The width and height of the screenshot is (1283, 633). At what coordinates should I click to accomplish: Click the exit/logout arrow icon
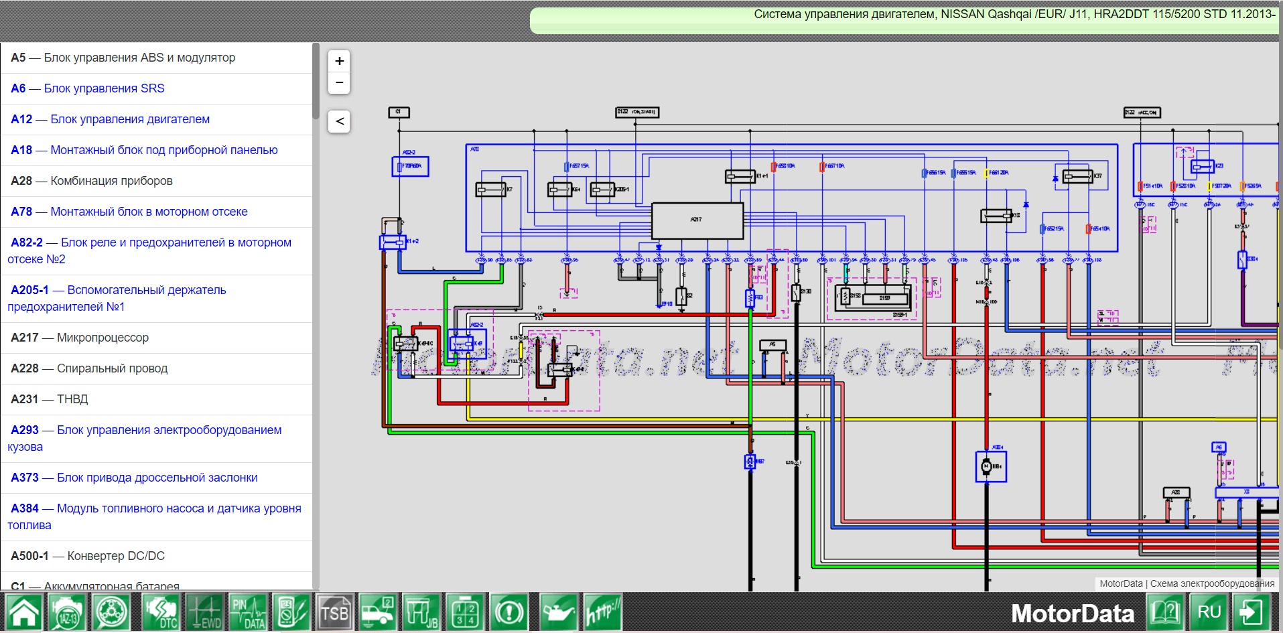[1251, 612]
